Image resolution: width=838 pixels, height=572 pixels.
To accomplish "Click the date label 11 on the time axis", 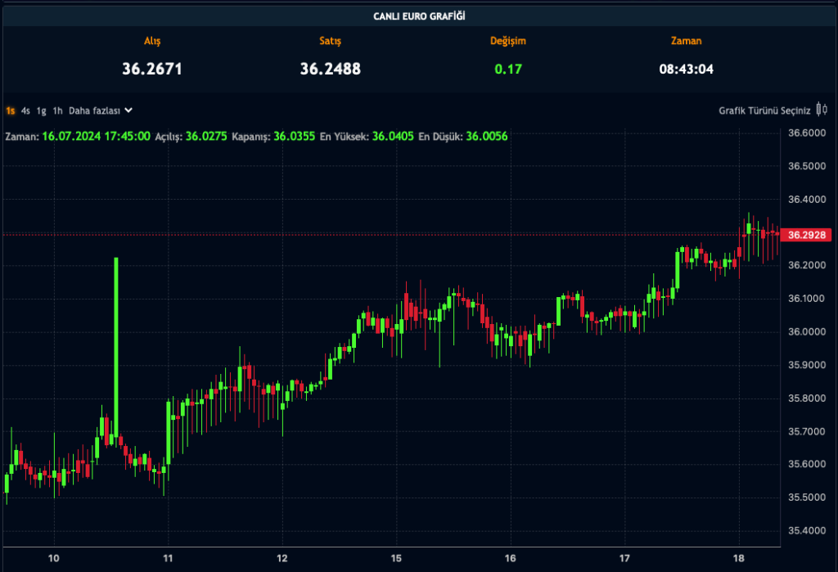I will coord(168,558).
